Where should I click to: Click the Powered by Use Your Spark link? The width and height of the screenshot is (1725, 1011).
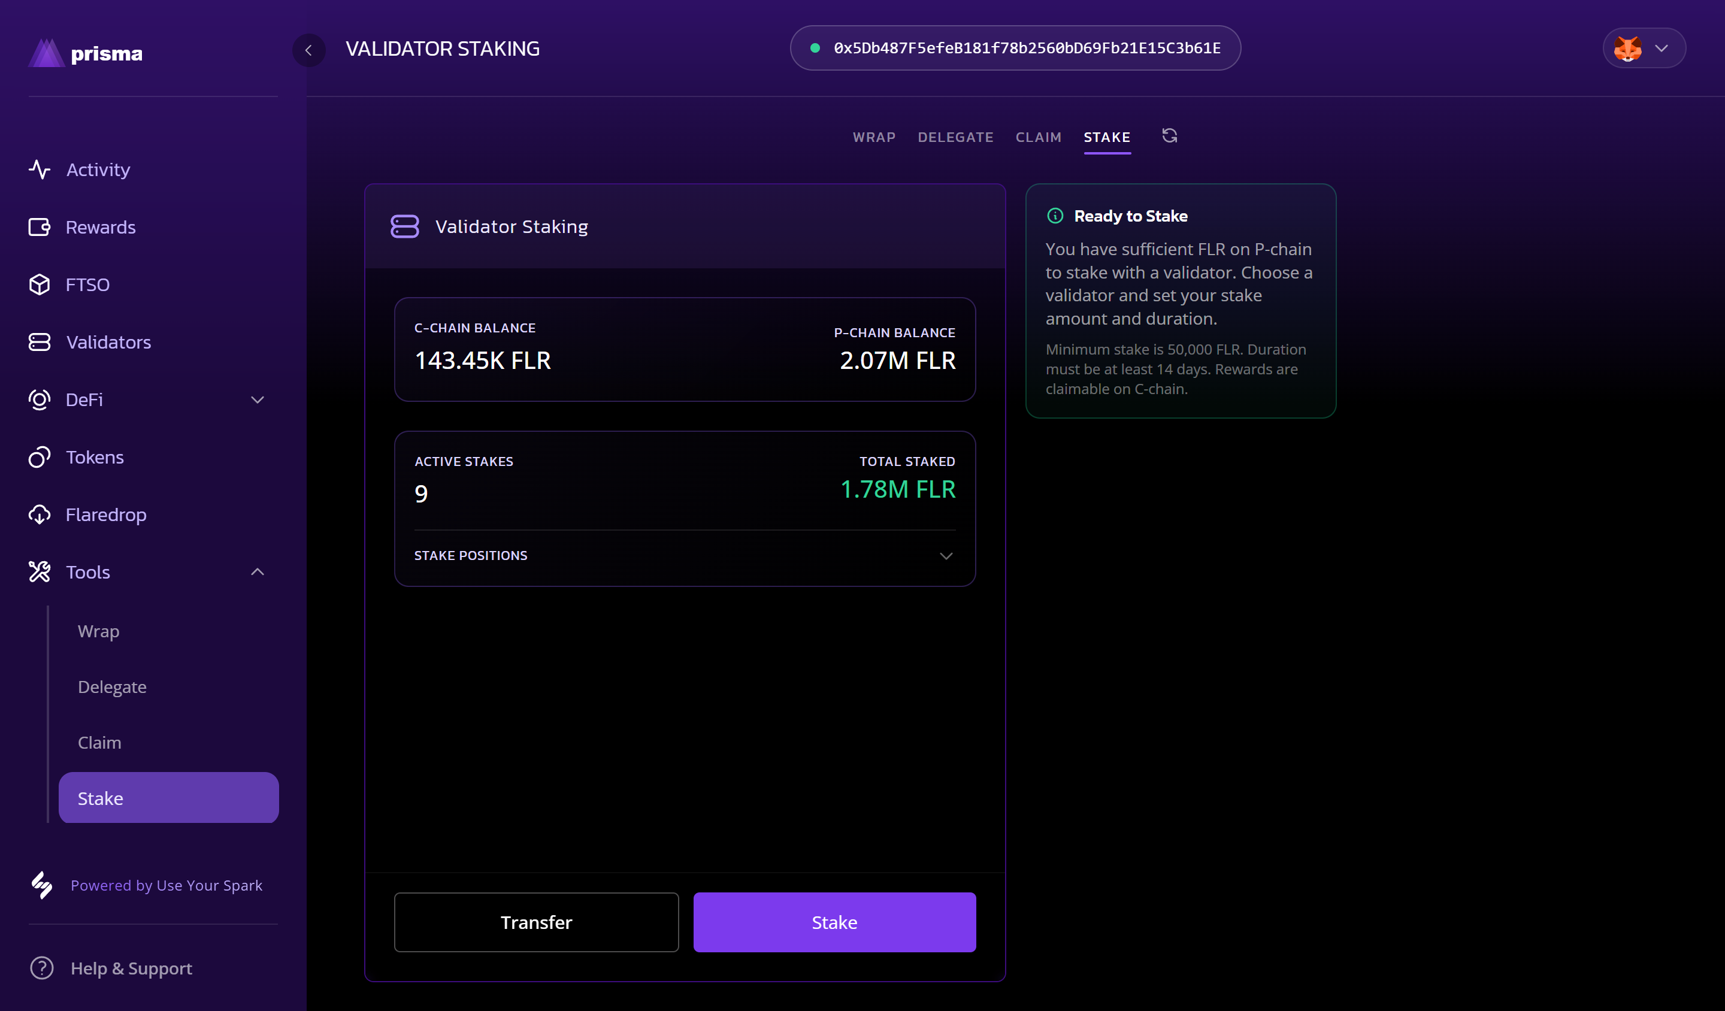167,885
